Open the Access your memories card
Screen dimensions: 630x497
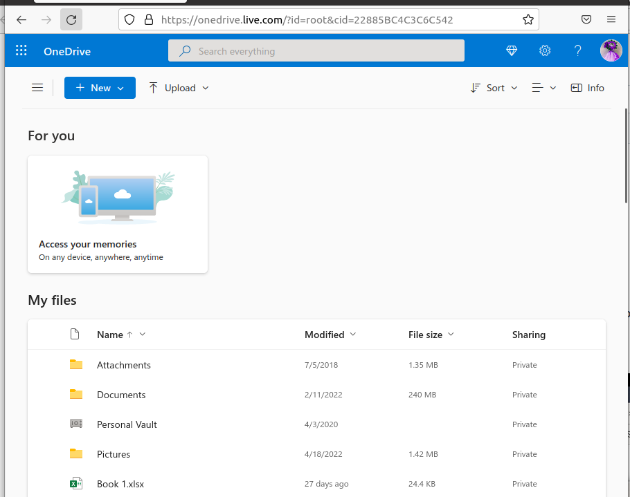click(117, 214)
